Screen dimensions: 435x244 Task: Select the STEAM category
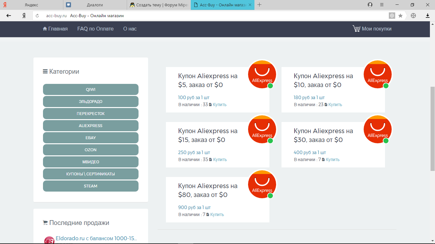point(91,186)
